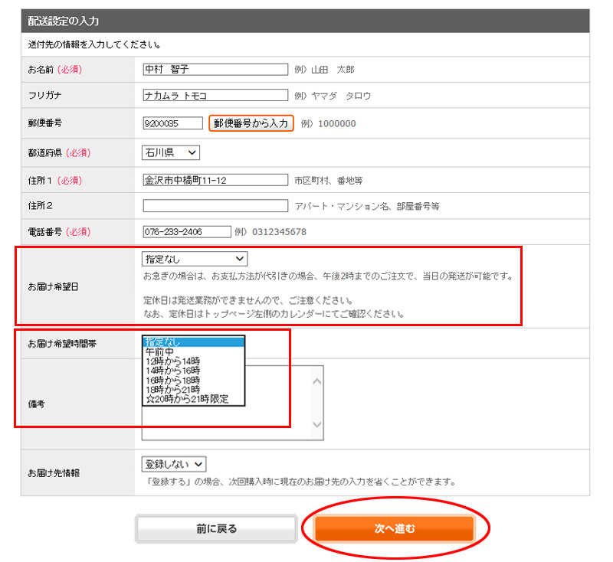Click the 前に戻る button
This screenshot has width=613, height=562.
coord(216,528)
